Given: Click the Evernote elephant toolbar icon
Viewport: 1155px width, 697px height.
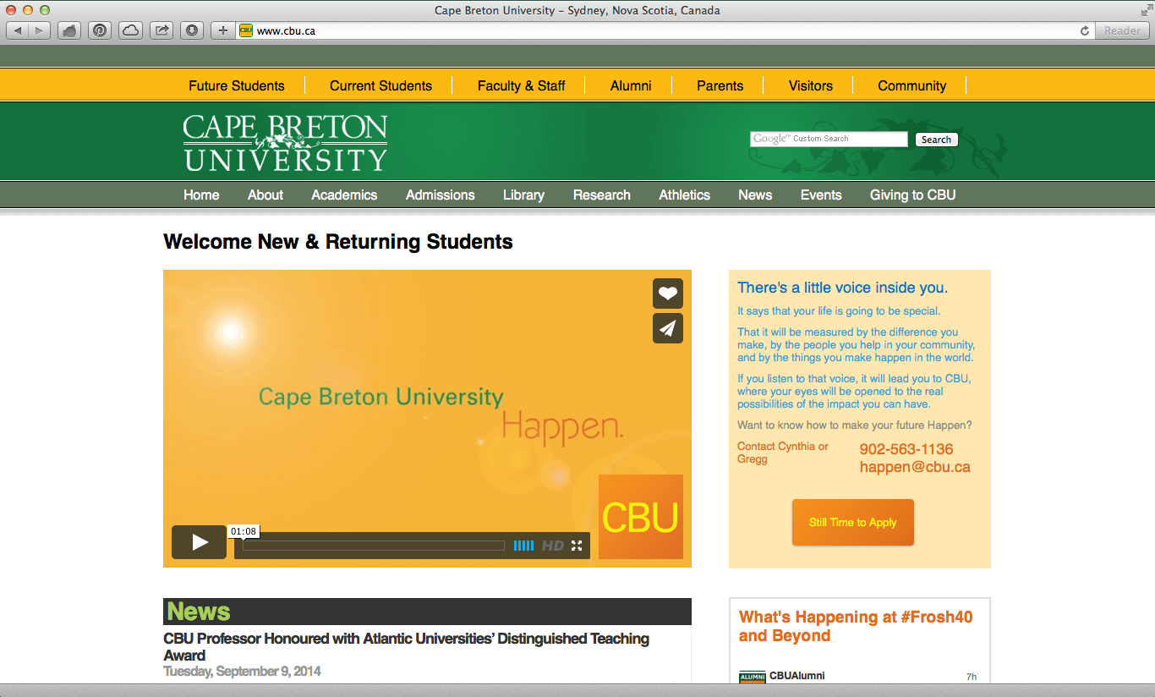Looking at the screenshot, I should tap(69, 30).
